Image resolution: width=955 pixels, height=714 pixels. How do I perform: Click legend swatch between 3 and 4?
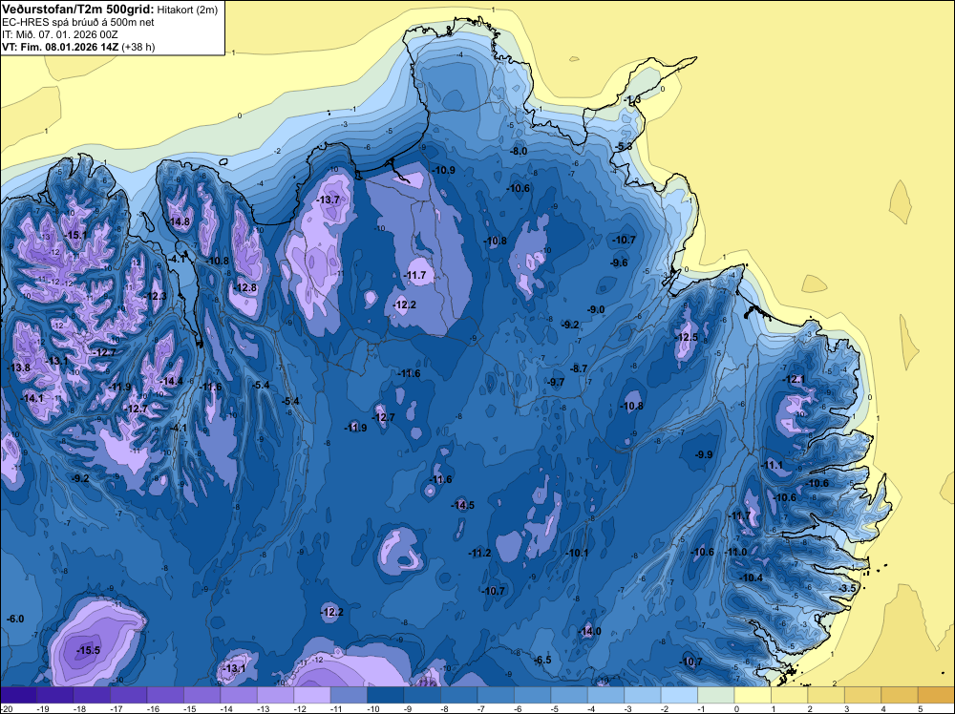click(x=863, y=695)
